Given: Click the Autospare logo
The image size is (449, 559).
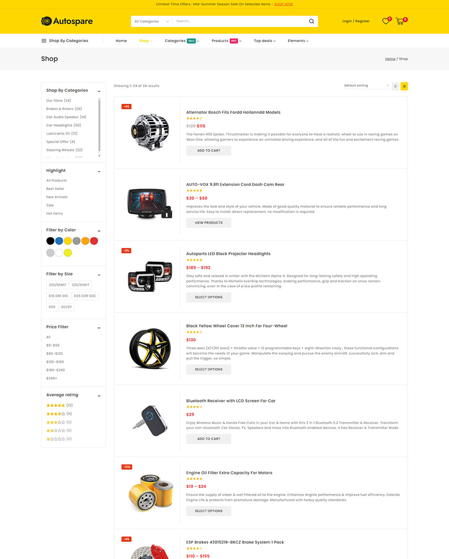Looking at the screenshot, I should click(67, 21).
